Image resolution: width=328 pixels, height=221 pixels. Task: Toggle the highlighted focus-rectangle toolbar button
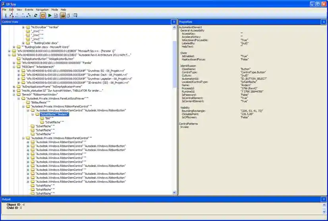(42, 16)
